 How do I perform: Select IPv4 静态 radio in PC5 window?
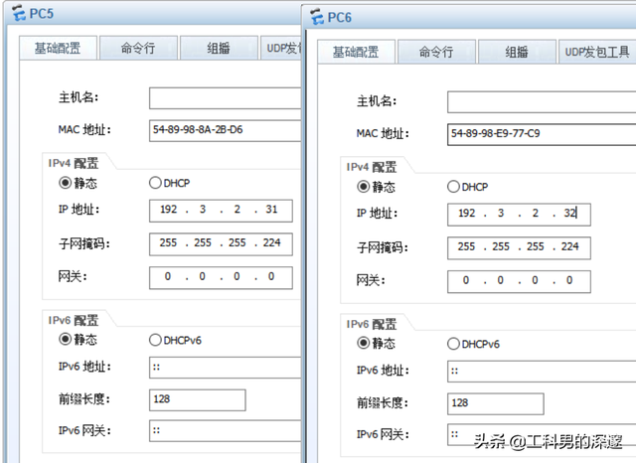pos(65,183)
